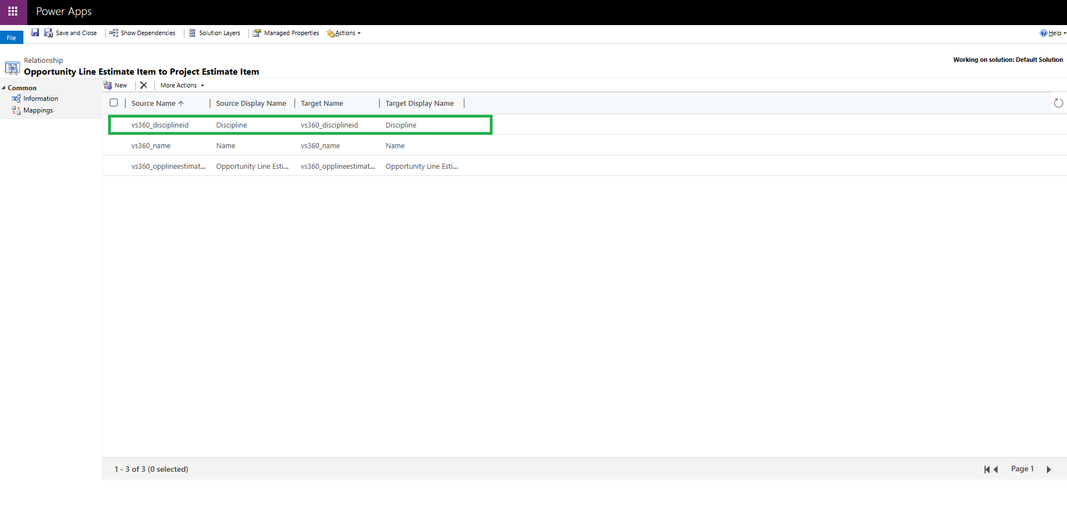Click the Relationship entity icon by title

12,68
